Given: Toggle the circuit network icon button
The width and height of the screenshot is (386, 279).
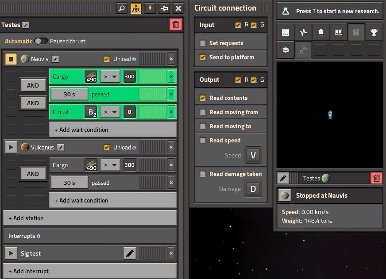Looking at the screenshot, I should coord(136,8).
